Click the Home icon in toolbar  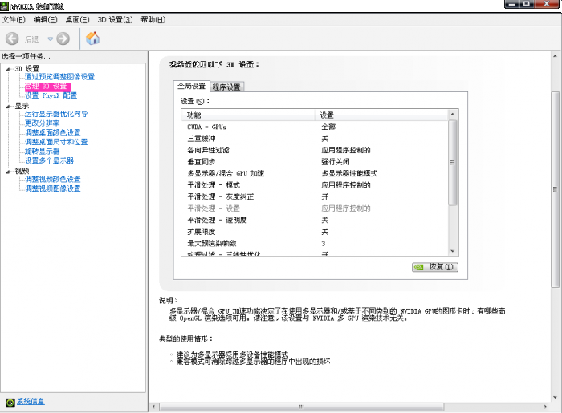pyautogui.click(x=93, y=38)
